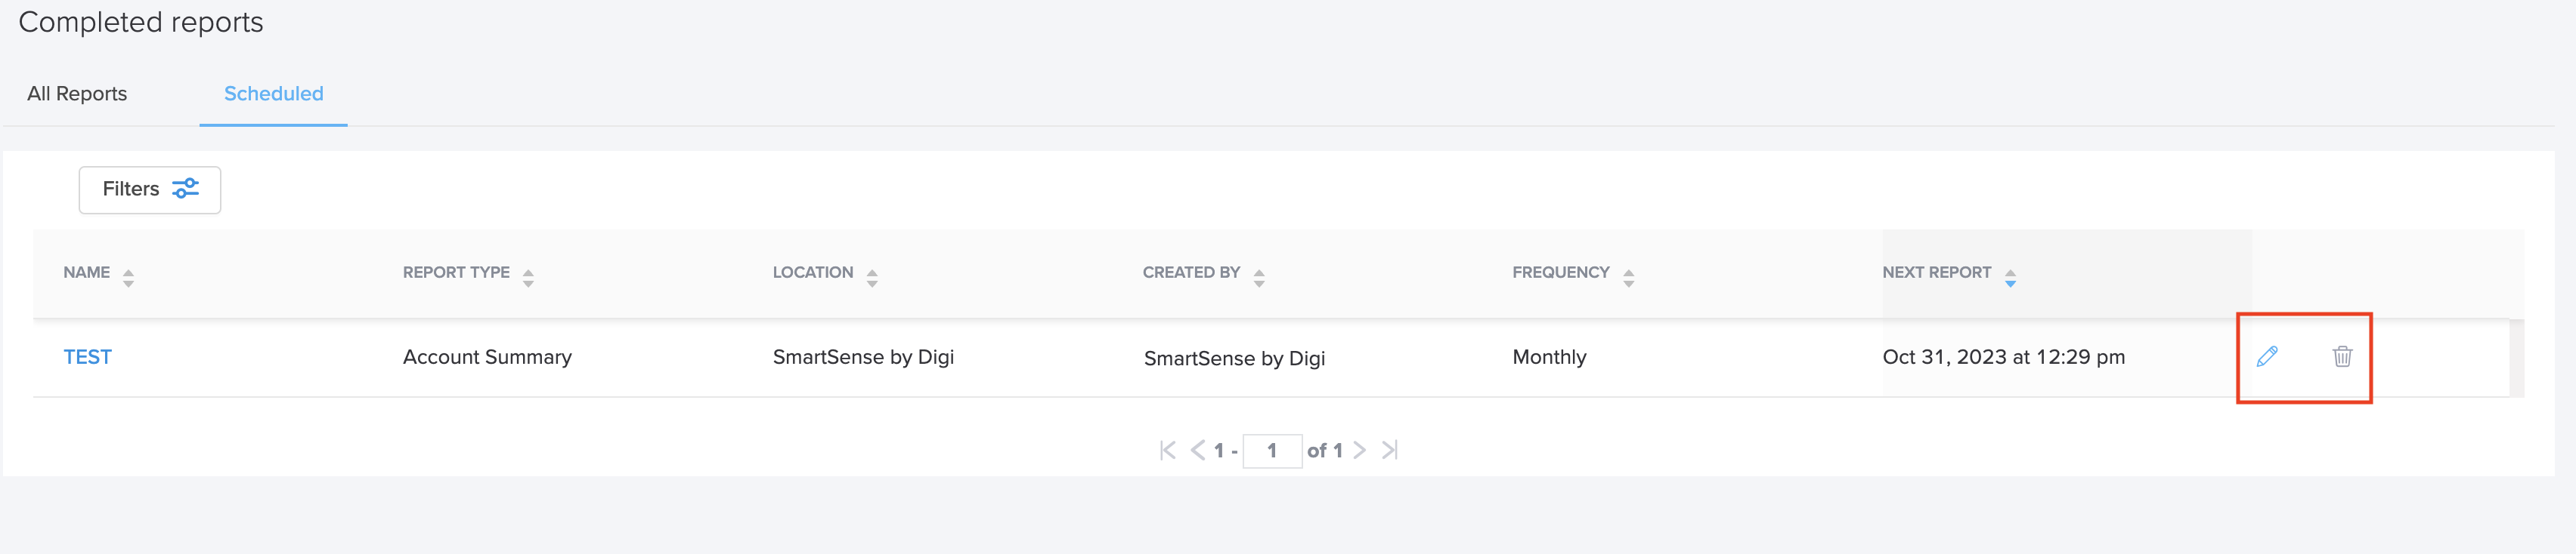
Task: Go to next page arrow
Action: 1359,450
